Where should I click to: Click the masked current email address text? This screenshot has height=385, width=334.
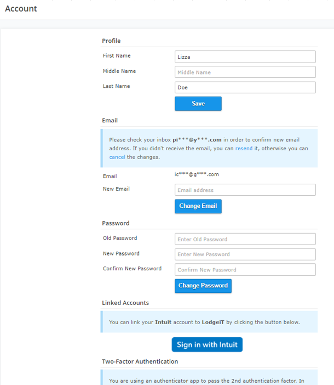click(x=197, y=174)
